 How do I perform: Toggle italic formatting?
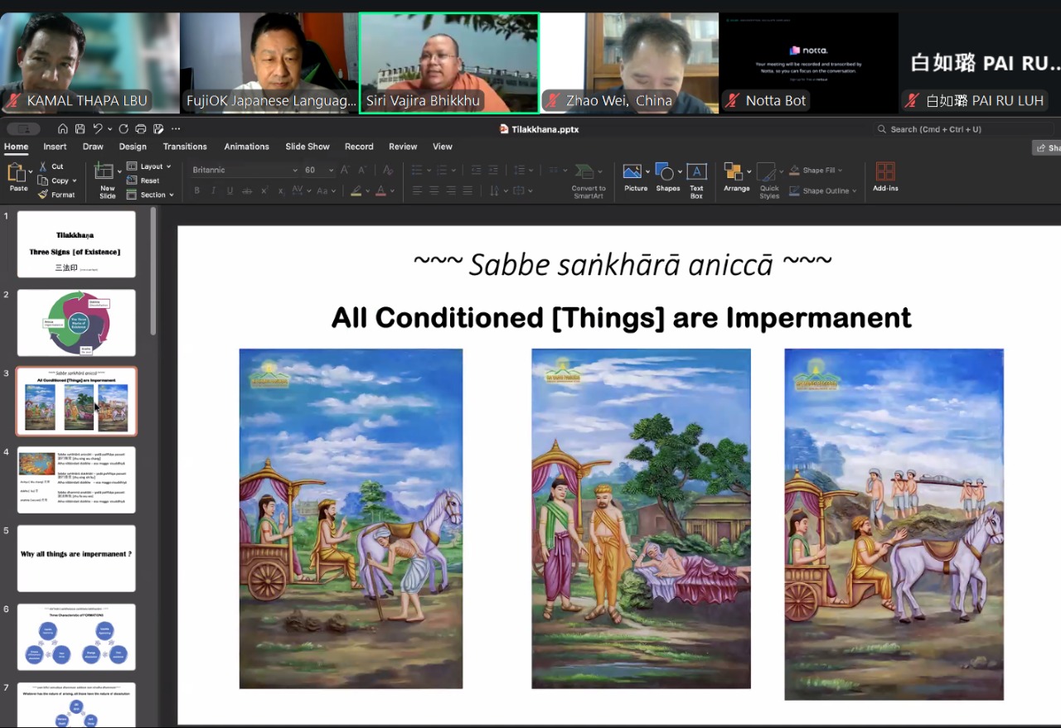213,190
